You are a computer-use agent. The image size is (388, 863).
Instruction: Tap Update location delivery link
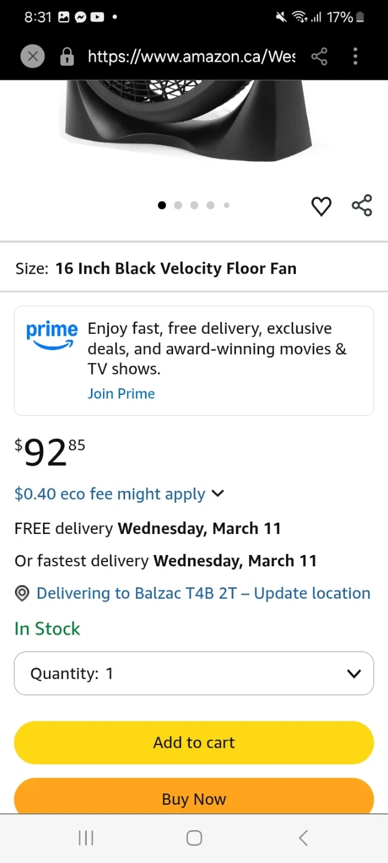(x=312, y=593)
